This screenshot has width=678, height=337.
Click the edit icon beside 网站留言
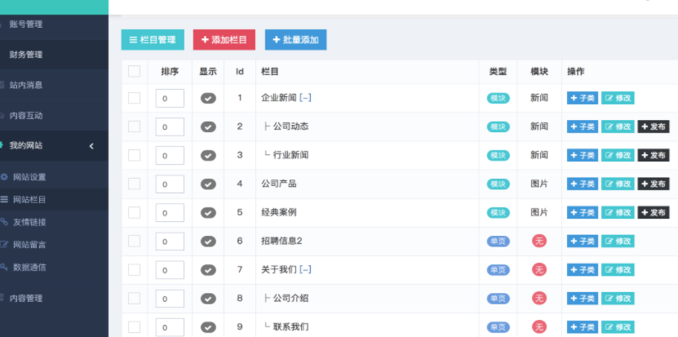(x=4, y=245)
